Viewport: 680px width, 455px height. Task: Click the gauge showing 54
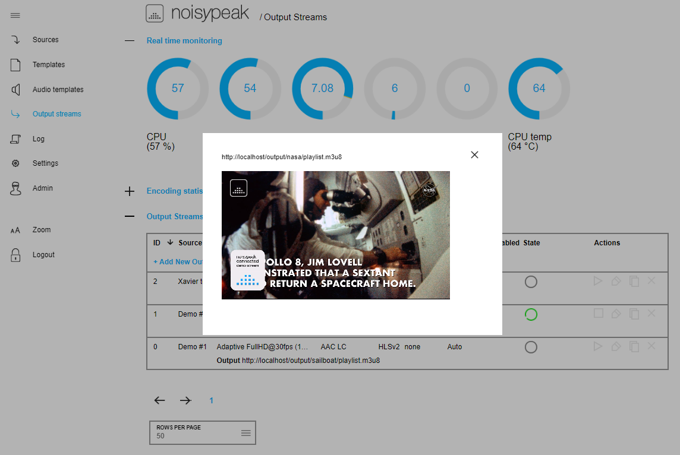click(x=250, y=89)
